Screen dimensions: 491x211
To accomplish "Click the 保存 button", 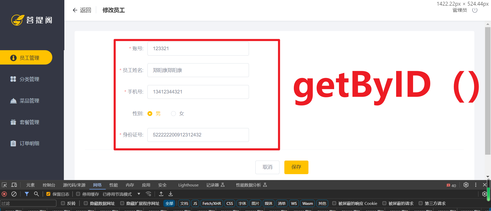I will [296, 167].
